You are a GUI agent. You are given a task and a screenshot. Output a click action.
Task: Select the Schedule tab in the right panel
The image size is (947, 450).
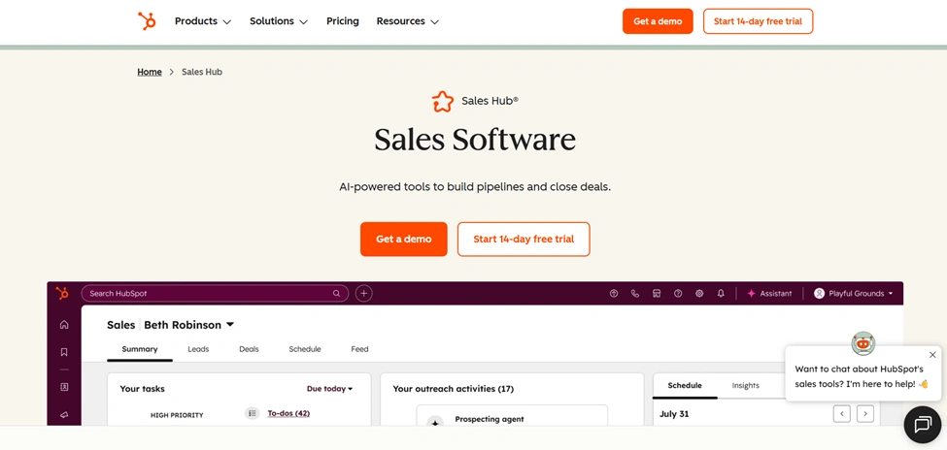pyautogui.click(x=685, y=385)
